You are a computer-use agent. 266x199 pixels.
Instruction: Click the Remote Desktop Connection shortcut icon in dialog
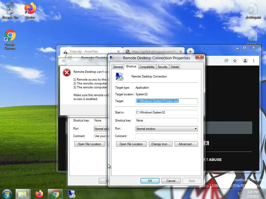[119, 76]
